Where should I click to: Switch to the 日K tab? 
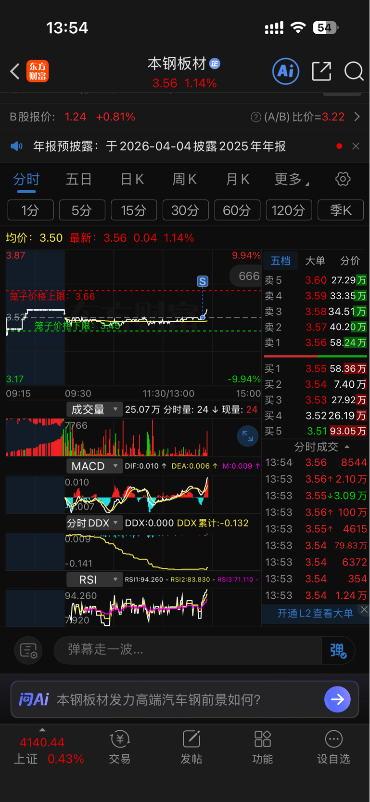coord(132,180)
